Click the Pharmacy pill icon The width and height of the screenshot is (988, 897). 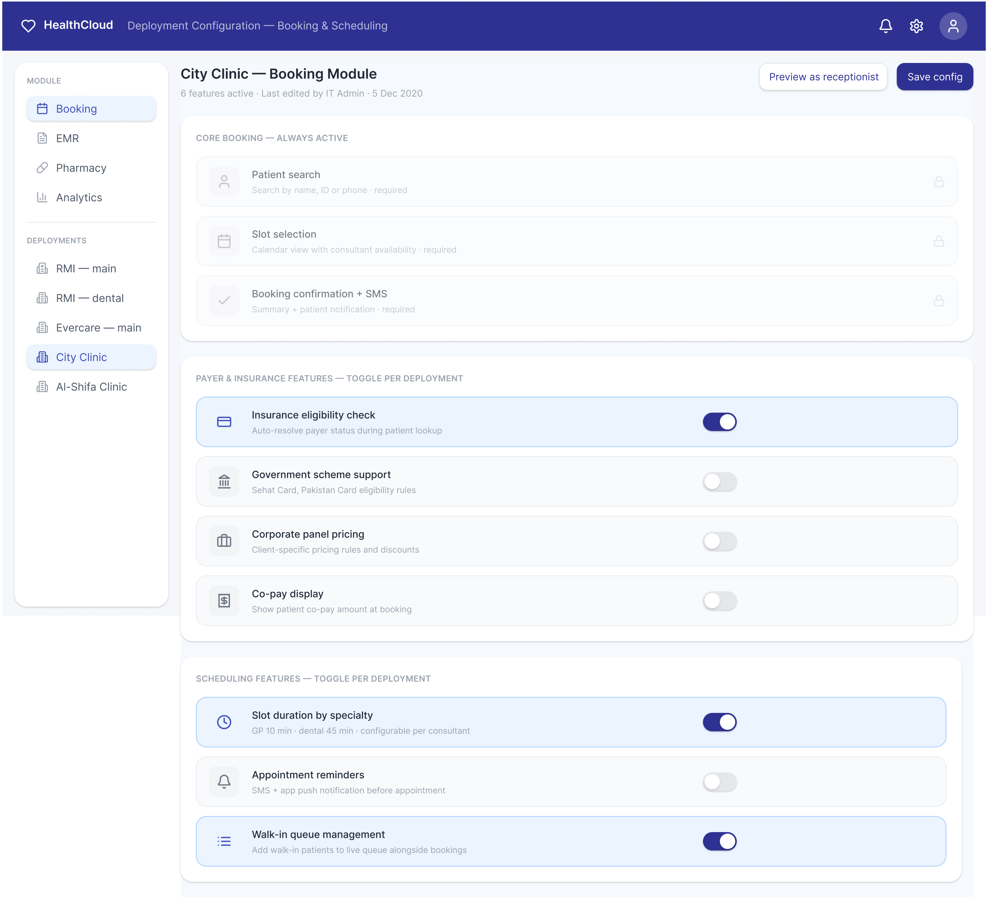click(x=42, y=167)
